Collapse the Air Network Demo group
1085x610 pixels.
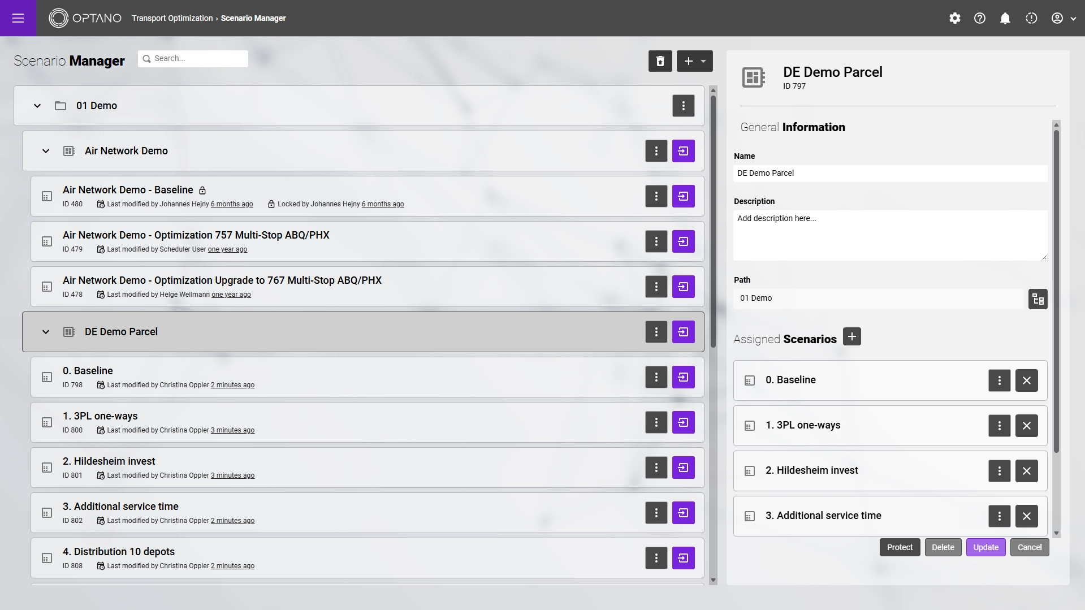(46, 151)
